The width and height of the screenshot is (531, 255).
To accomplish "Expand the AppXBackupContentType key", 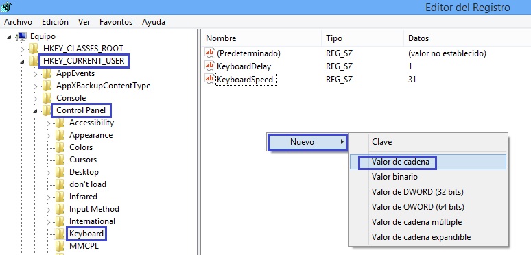I will coord(35,86).
